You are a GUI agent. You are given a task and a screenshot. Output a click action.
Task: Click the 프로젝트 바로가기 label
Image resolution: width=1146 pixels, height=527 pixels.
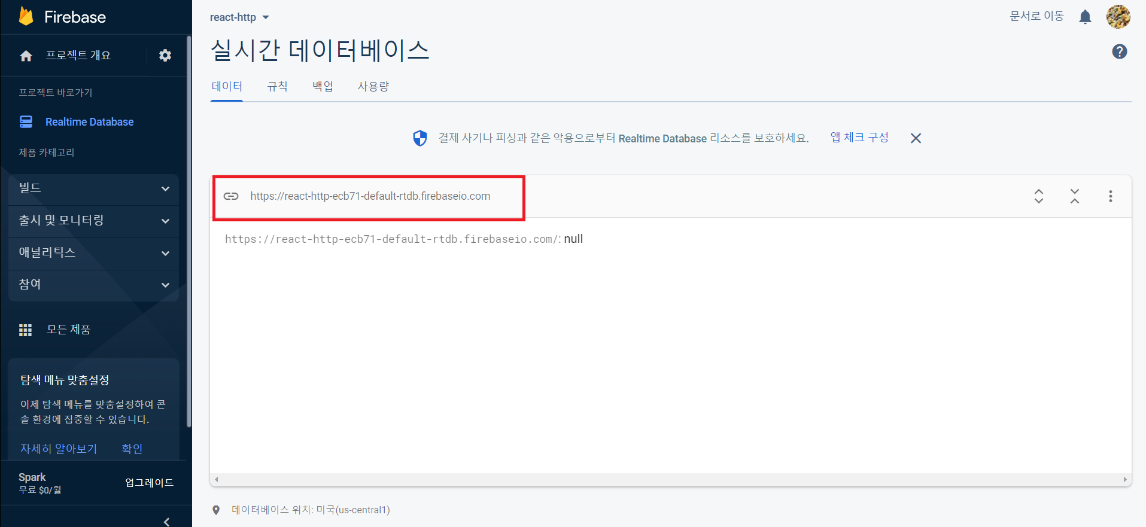coord(56,93)
